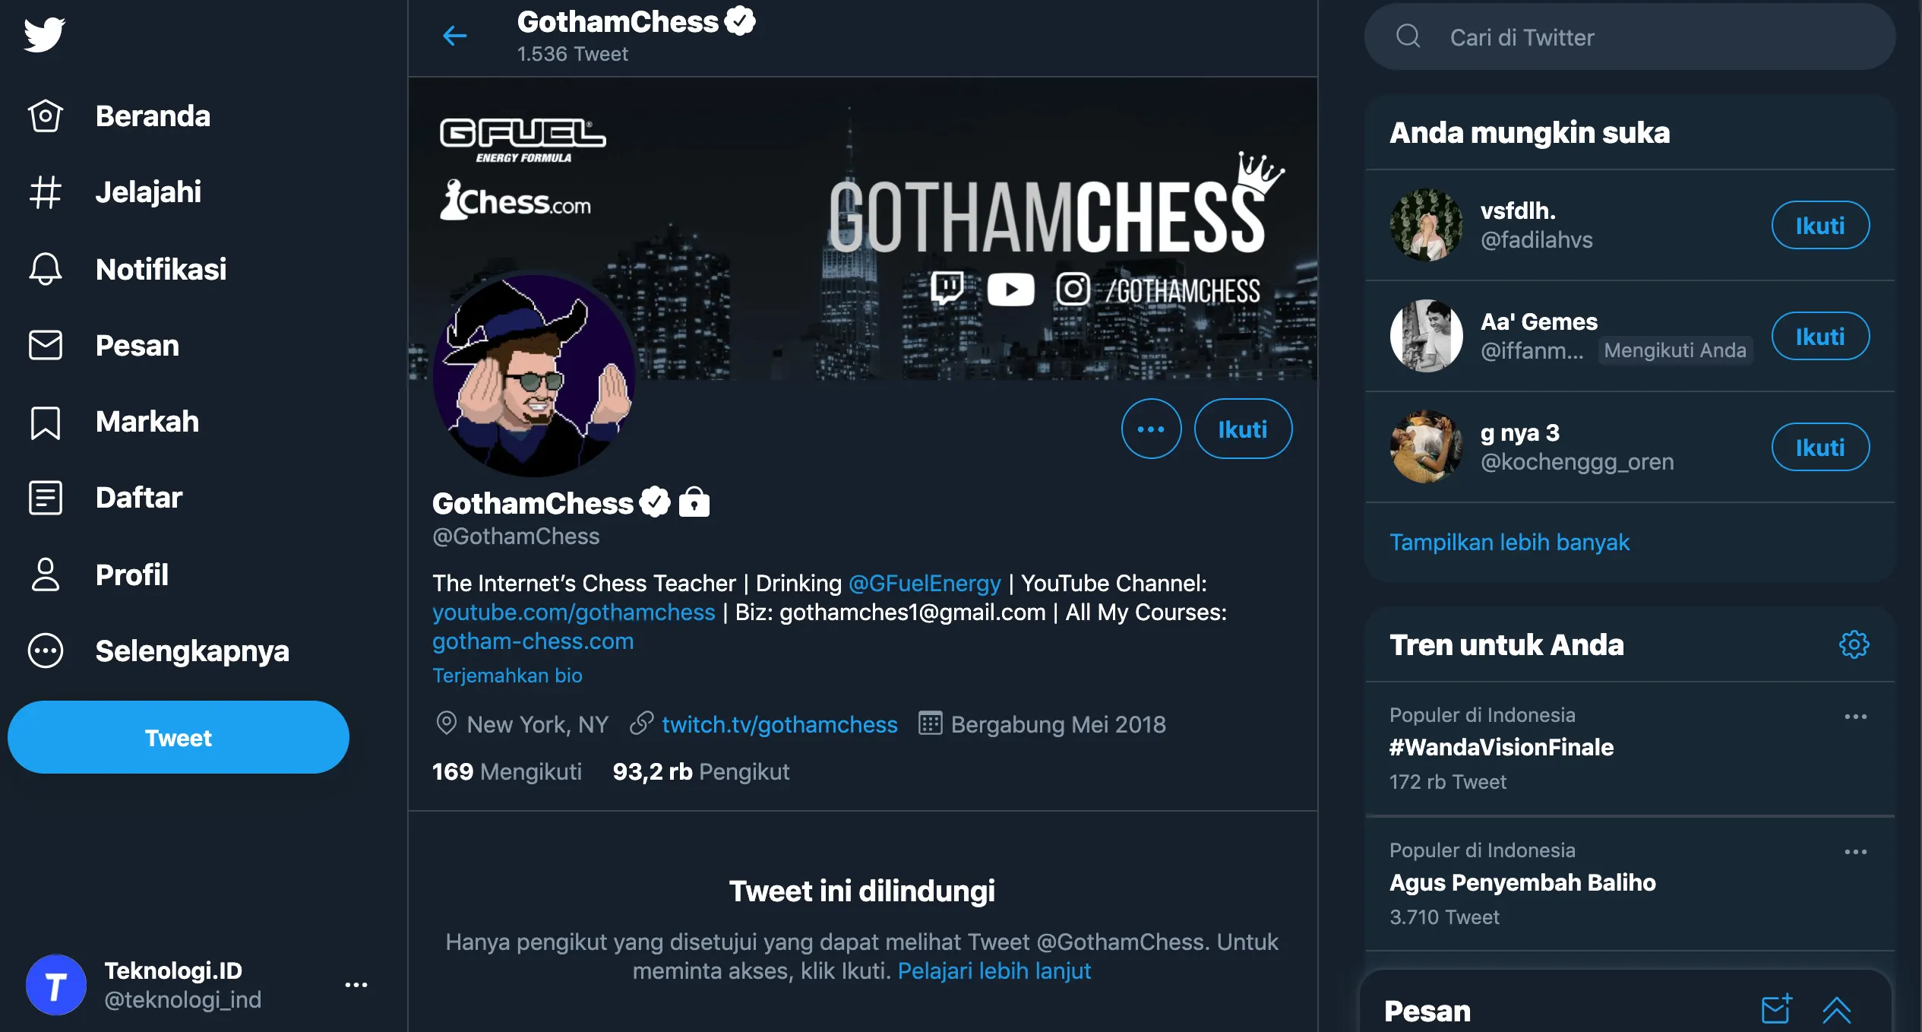This screenshot has height=1032, width=1922.
Task: Click the Daftar lists icon
Action: [46, 498]
